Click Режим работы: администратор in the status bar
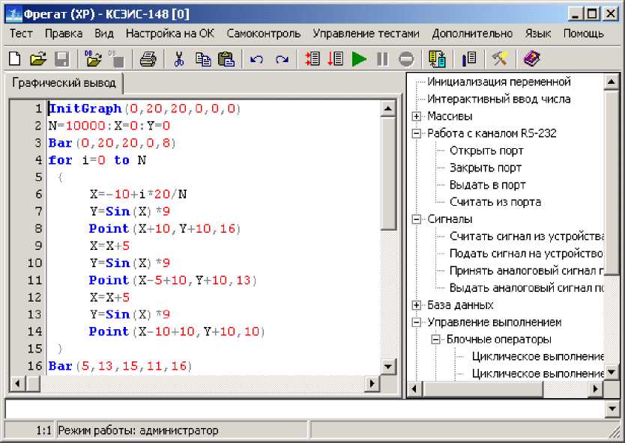 pos(139,431)
